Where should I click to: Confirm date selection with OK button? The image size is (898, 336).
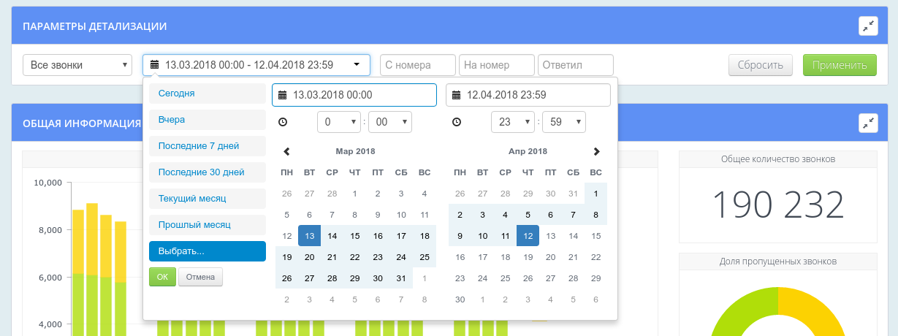(162, 277)
